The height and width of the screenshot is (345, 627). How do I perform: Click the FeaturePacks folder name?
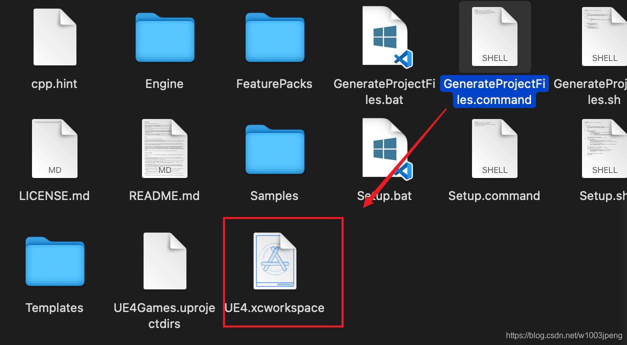tap(274, 83)
